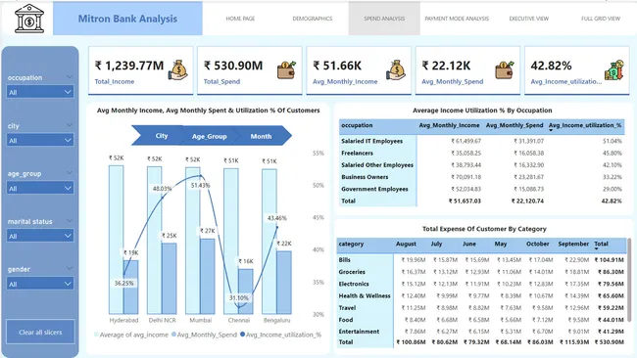Collapse the marital status slicer header chevron
This screenshot has height=358, width=637.
coord(70,220)
